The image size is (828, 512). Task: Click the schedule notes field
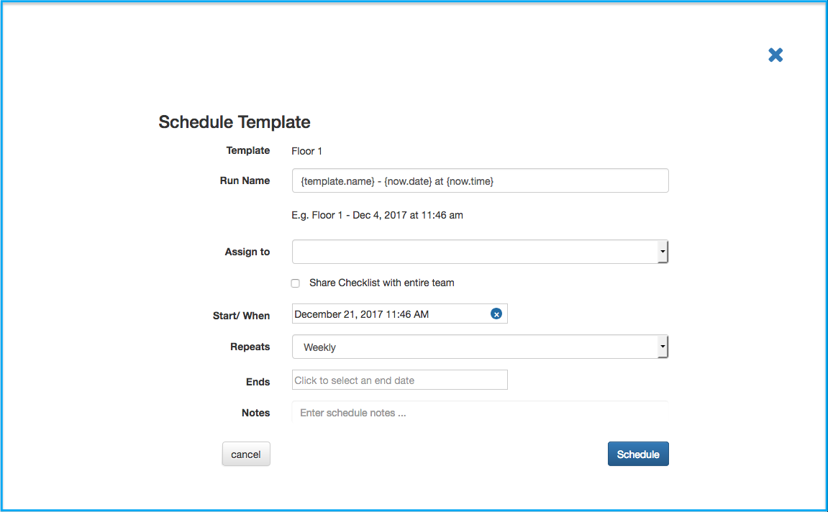click(480, 413)
